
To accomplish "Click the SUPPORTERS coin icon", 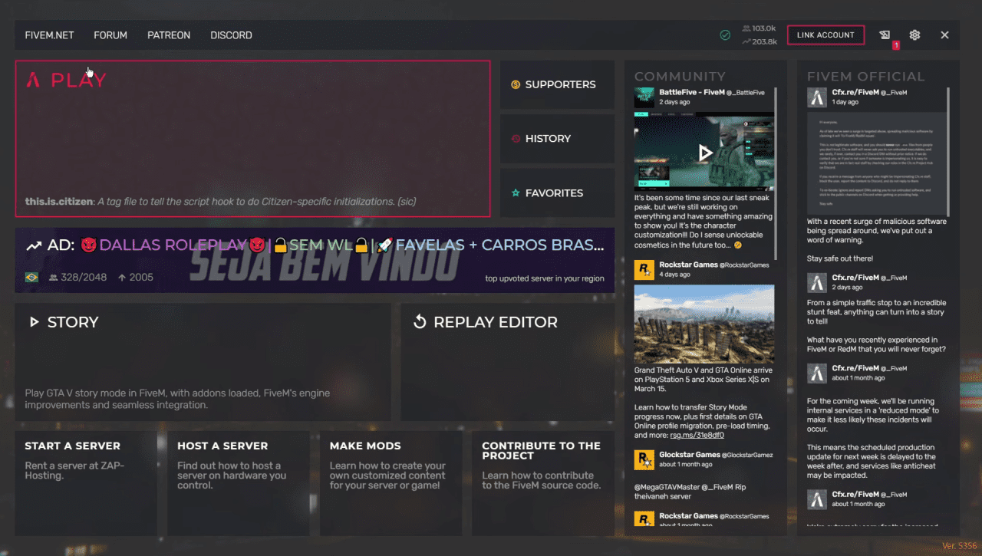I will pyautogui.click(x=516, y=84).
